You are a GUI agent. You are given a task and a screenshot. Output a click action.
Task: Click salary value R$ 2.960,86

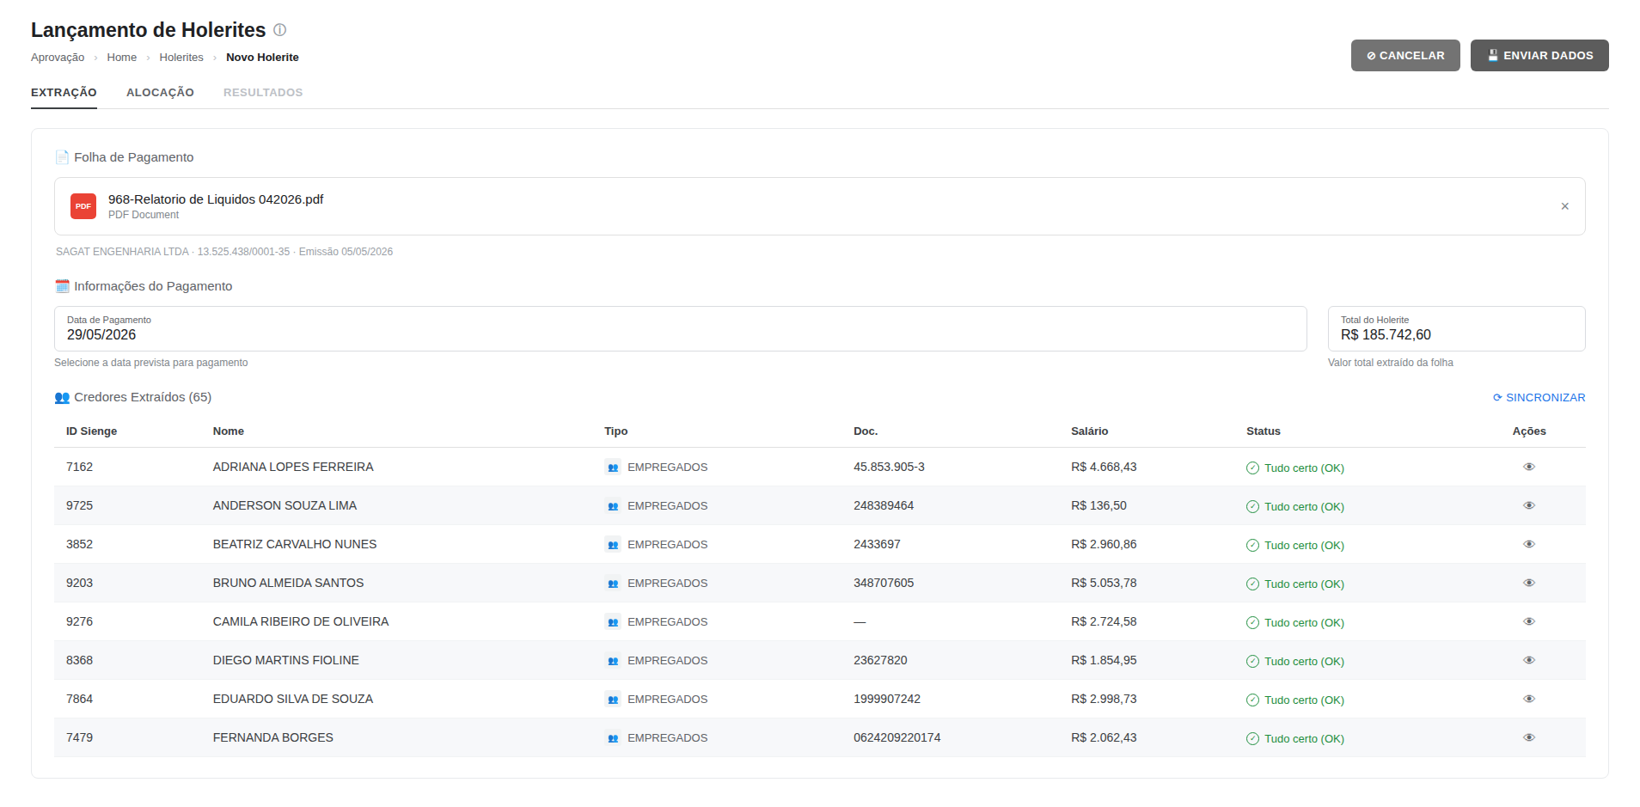click(1104, 544)
